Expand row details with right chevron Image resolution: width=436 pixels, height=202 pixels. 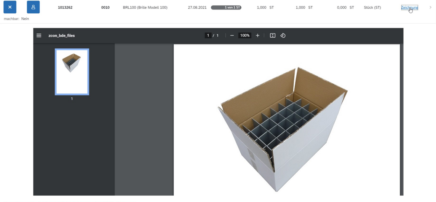coord(430,7)
